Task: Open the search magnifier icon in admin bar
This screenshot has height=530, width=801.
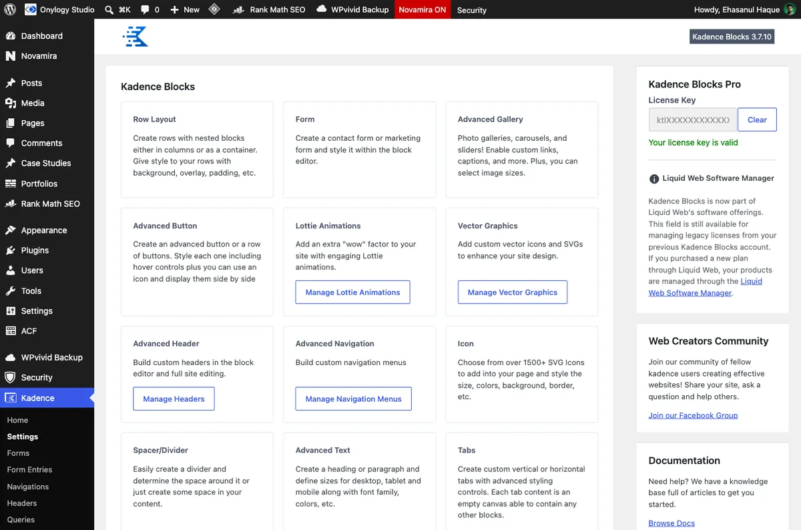Action: [x=109, y=10]
